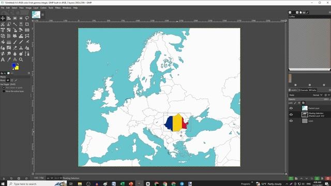Toggle lock position and size icon
The height and width of the screenshot is (186, 331).
tap(299, 103)
